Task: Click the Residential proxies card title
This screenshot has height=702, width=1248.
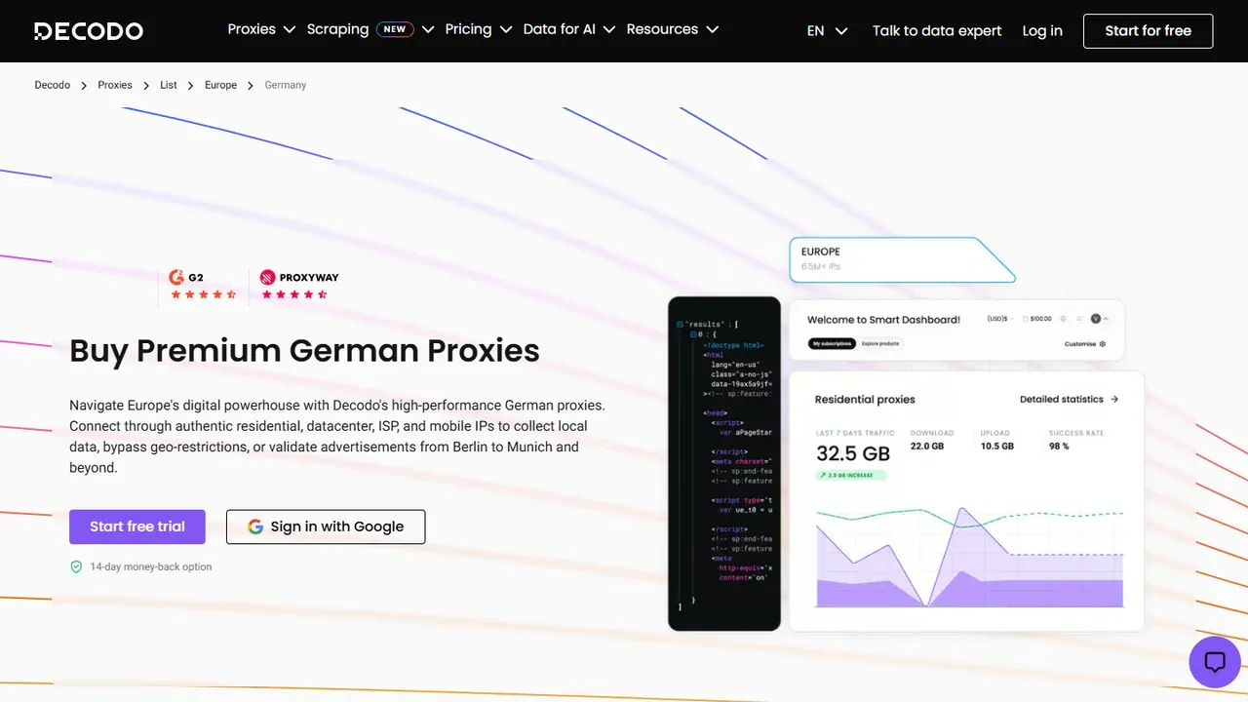Action: 865,400
